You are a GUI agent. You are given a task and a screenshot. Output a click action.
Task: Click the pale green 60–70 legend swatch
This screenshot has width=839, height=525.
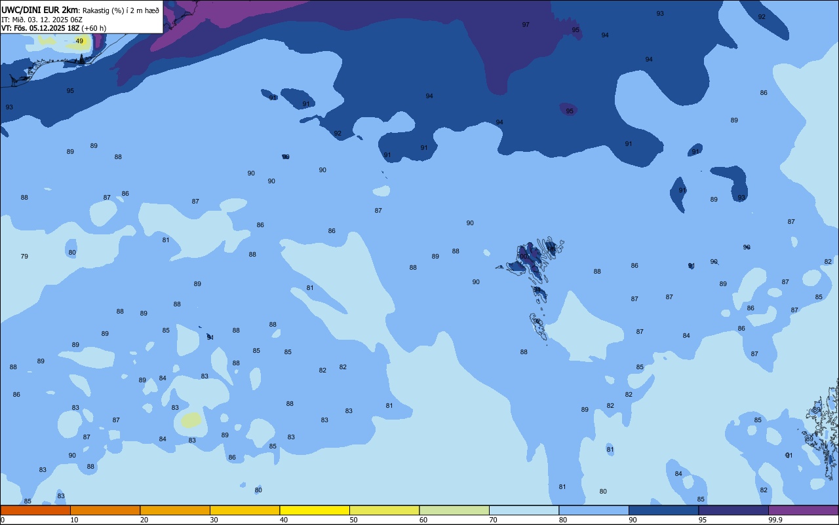click(454, 510)
